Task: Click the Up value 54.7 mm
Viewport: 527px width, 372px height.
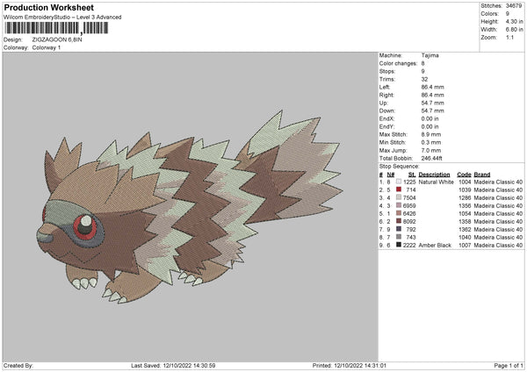Action: point(432,103)
